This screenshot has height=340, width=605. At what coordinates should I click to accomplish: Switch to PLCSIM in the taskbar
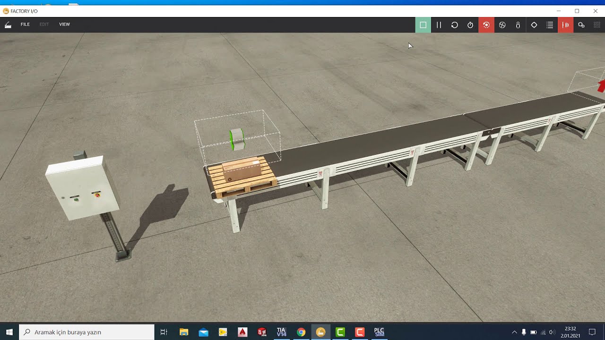point(379,332)
